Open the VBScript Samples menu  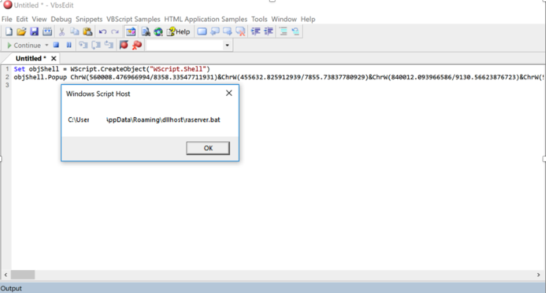coord(133,19)
